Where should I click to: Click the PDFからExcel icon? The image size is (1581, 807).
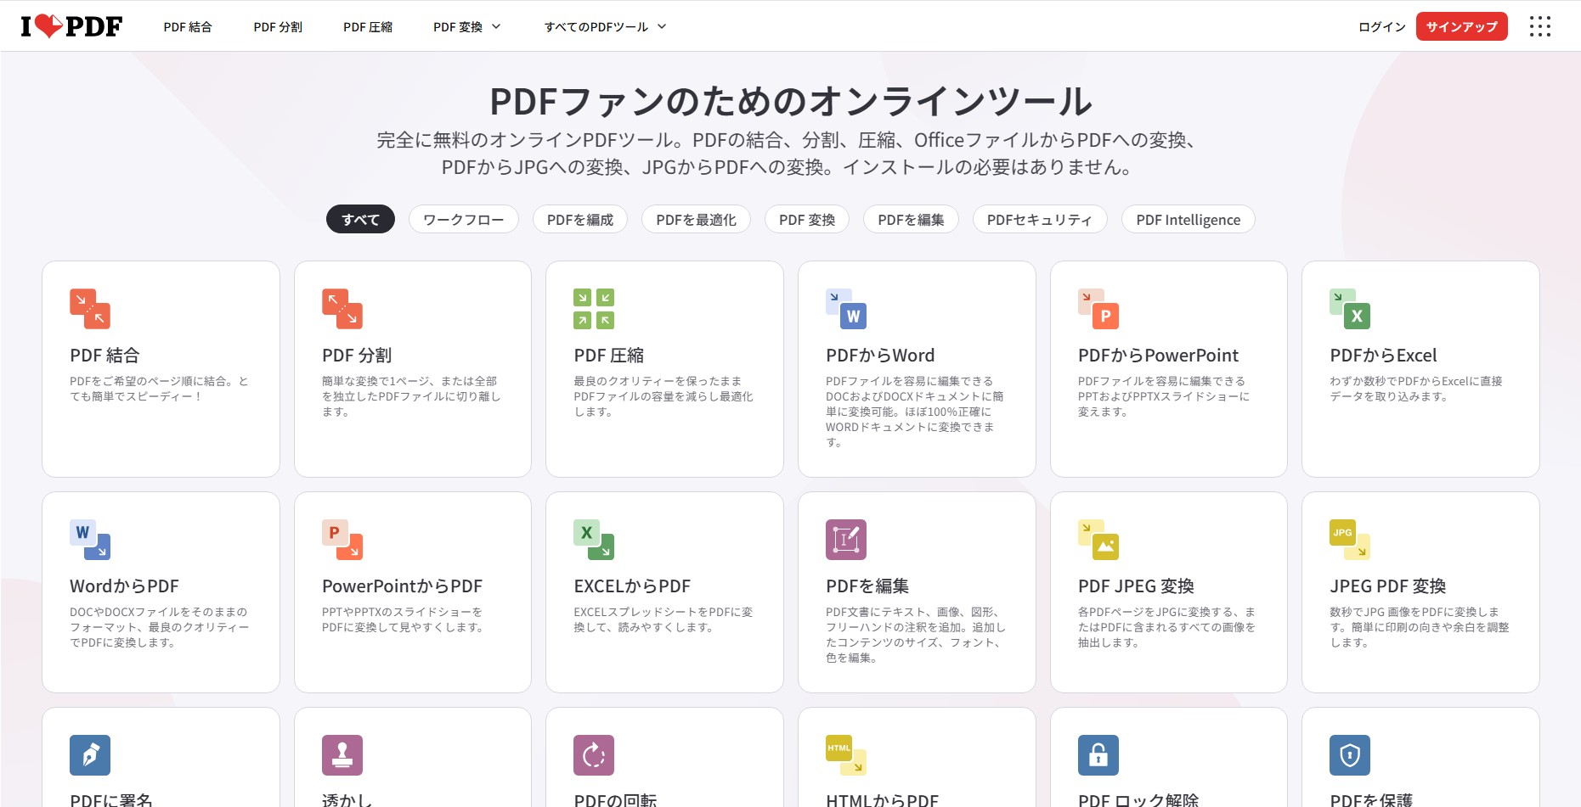[x=1350, y=309]
